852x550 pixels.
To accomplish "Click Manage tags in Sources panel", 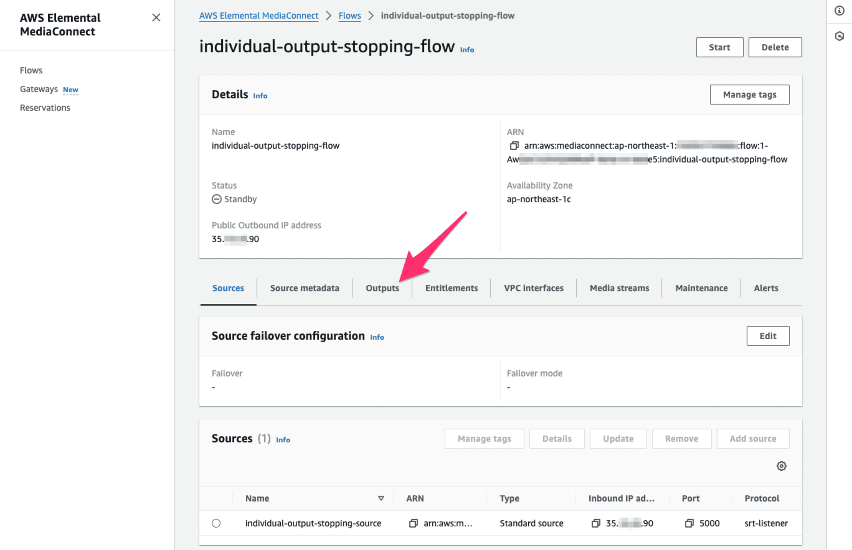I will pos(484,438).
